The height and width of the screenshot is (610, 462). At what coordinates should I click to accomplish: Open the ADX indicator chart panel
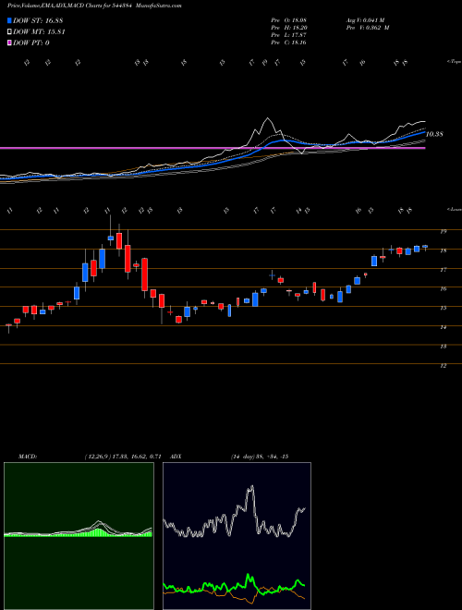[237, 536]
